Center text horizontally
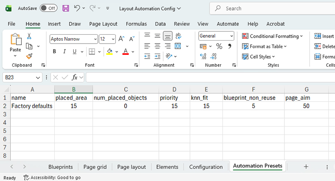Viewport: 335px width, 181px height. tap(157, 46)
